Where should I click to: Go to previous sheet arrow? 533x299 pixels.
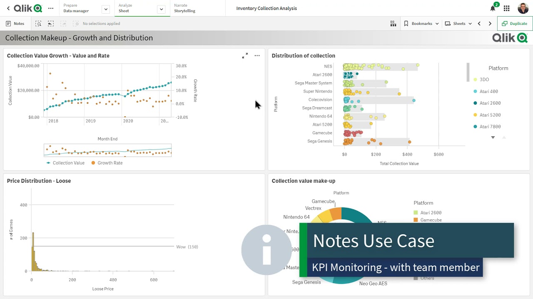(x=479, y=24)
